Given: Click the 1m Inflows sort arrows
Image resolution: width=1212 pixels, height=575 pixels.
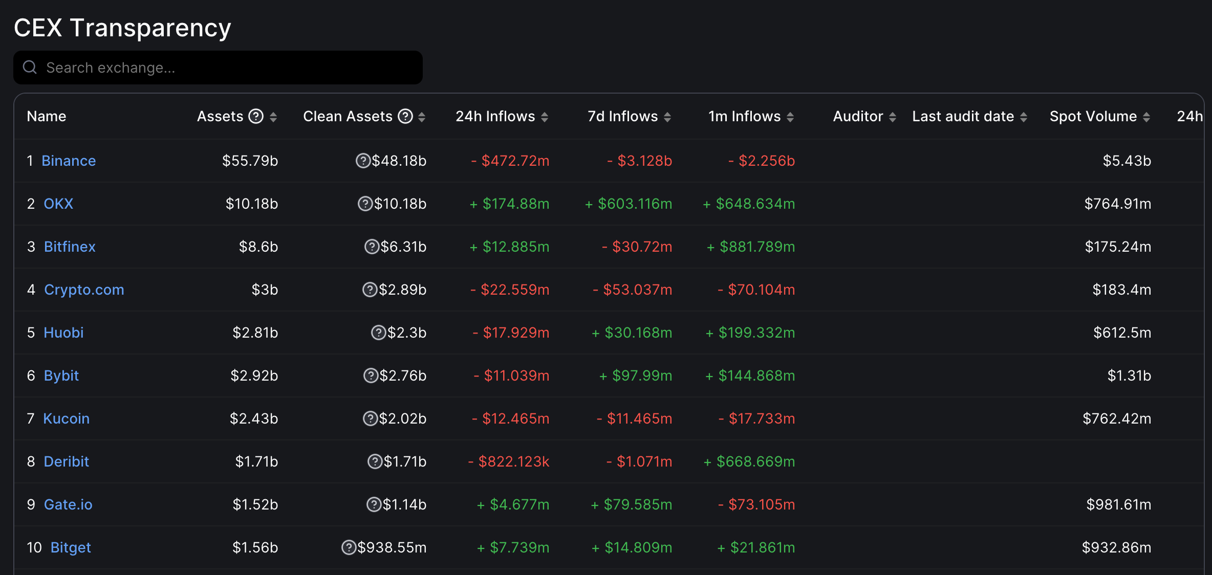Looking at the screenshot, I should tap(790, 116).
